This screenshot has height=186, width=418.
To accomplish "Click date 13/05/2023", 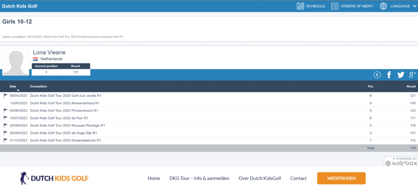I will coord(18,103).
